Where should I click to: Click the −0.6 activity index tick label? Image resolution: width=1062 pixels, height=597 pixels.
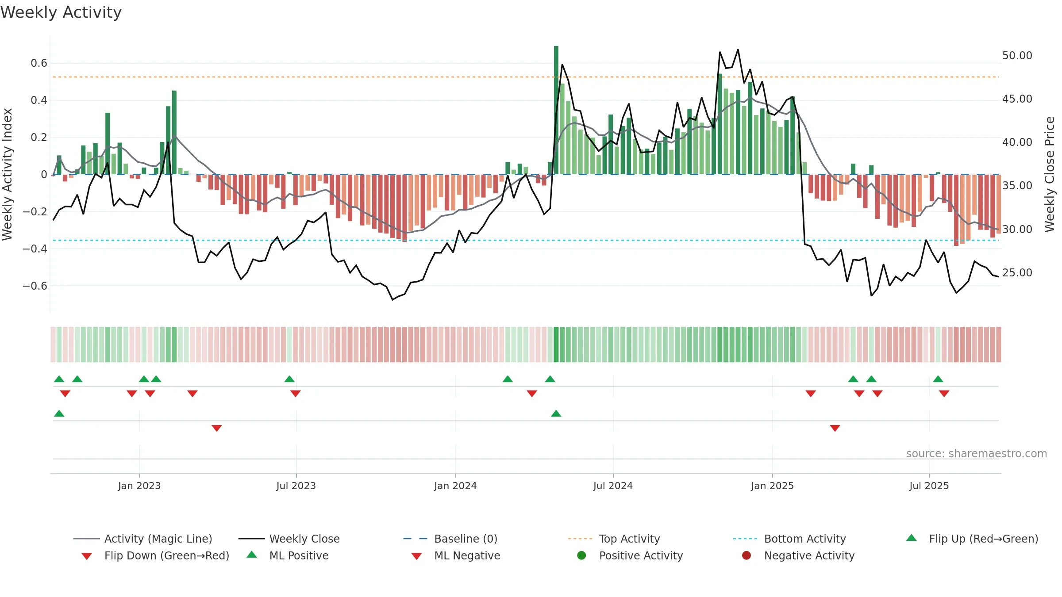pos(35,286)
